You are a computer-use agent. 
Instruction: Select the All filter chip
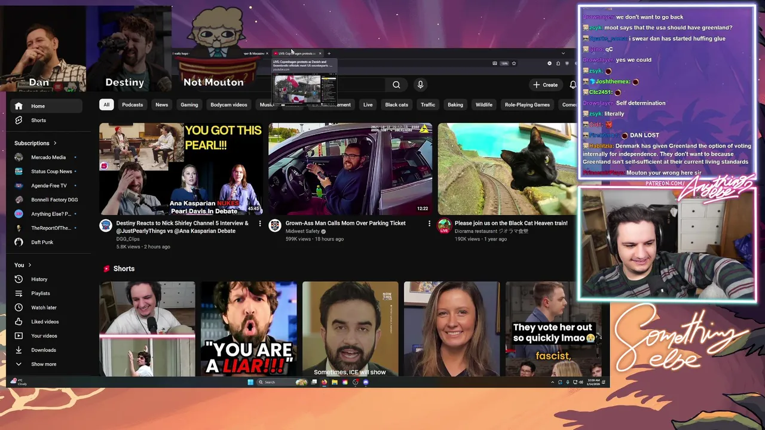(x=106, y=105)
